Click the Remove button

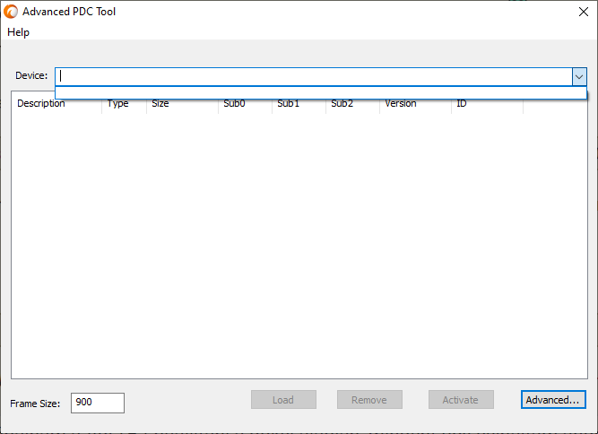(369, 400)
